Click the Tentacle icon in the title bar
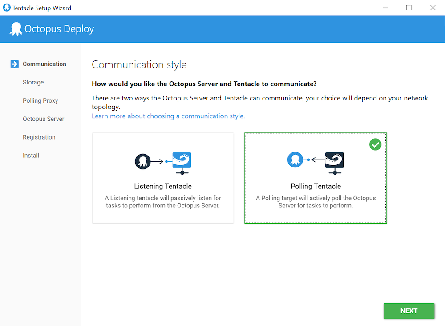Viewport: 445px width, 327px height. click(7, 8)
